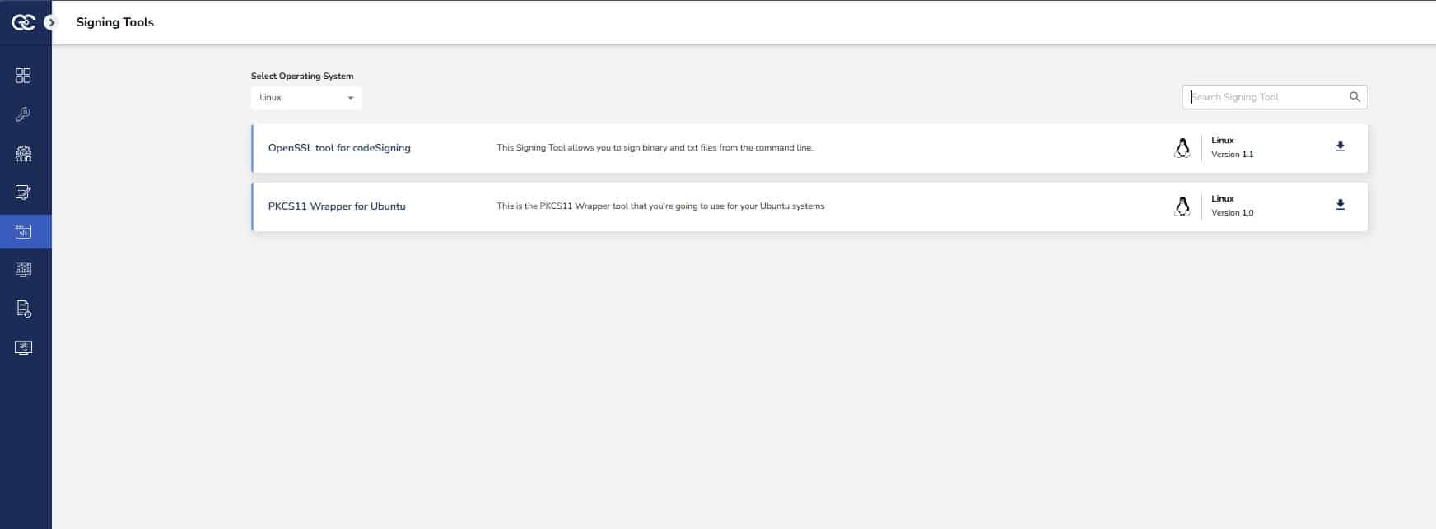Click the logo at top of sidebar
The image size is (1436, 529).
pyautogui.click(x=22, y=23)
